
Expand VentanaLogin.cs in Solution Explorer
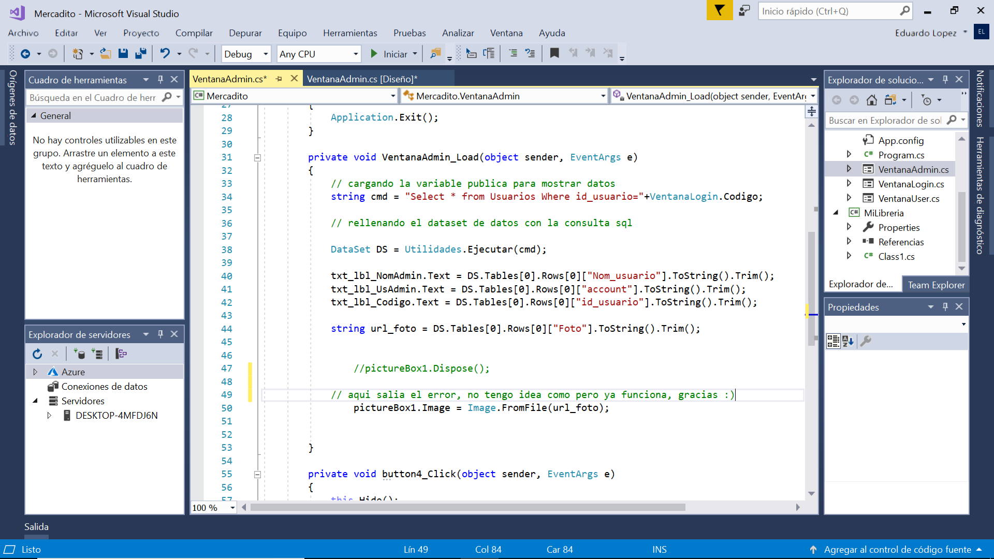click(849, 183)
